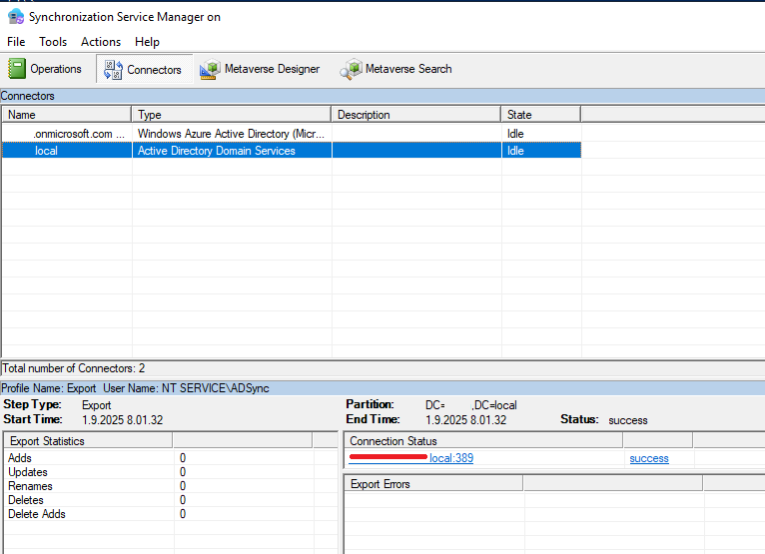765x554 pixels.
Task: Sort connectors by State column header
Action: click(x=541, y=115)
